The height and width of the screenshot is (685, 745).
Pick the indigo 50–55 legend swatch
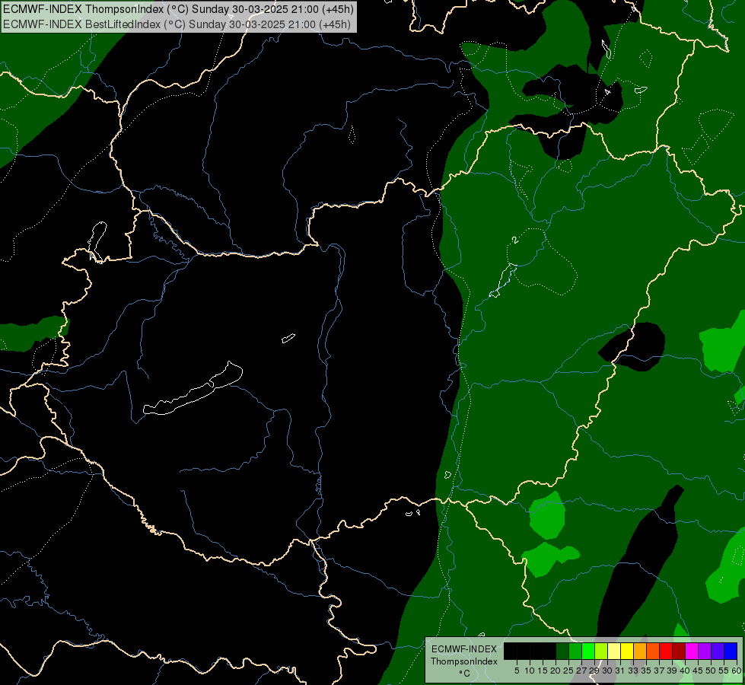click(718, 651)
